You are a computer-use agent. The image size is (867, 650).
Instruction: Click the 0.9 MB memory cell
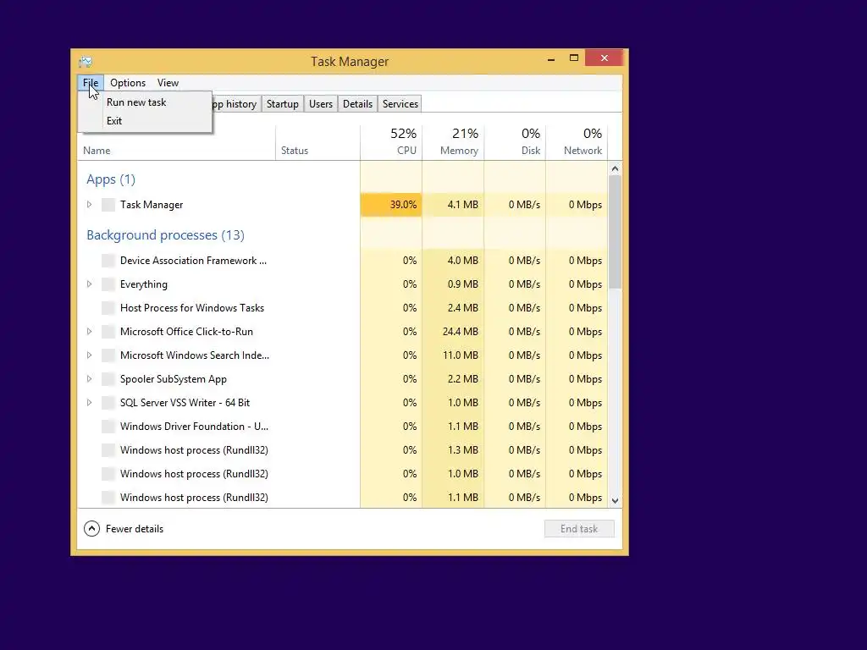click(453, 284)
